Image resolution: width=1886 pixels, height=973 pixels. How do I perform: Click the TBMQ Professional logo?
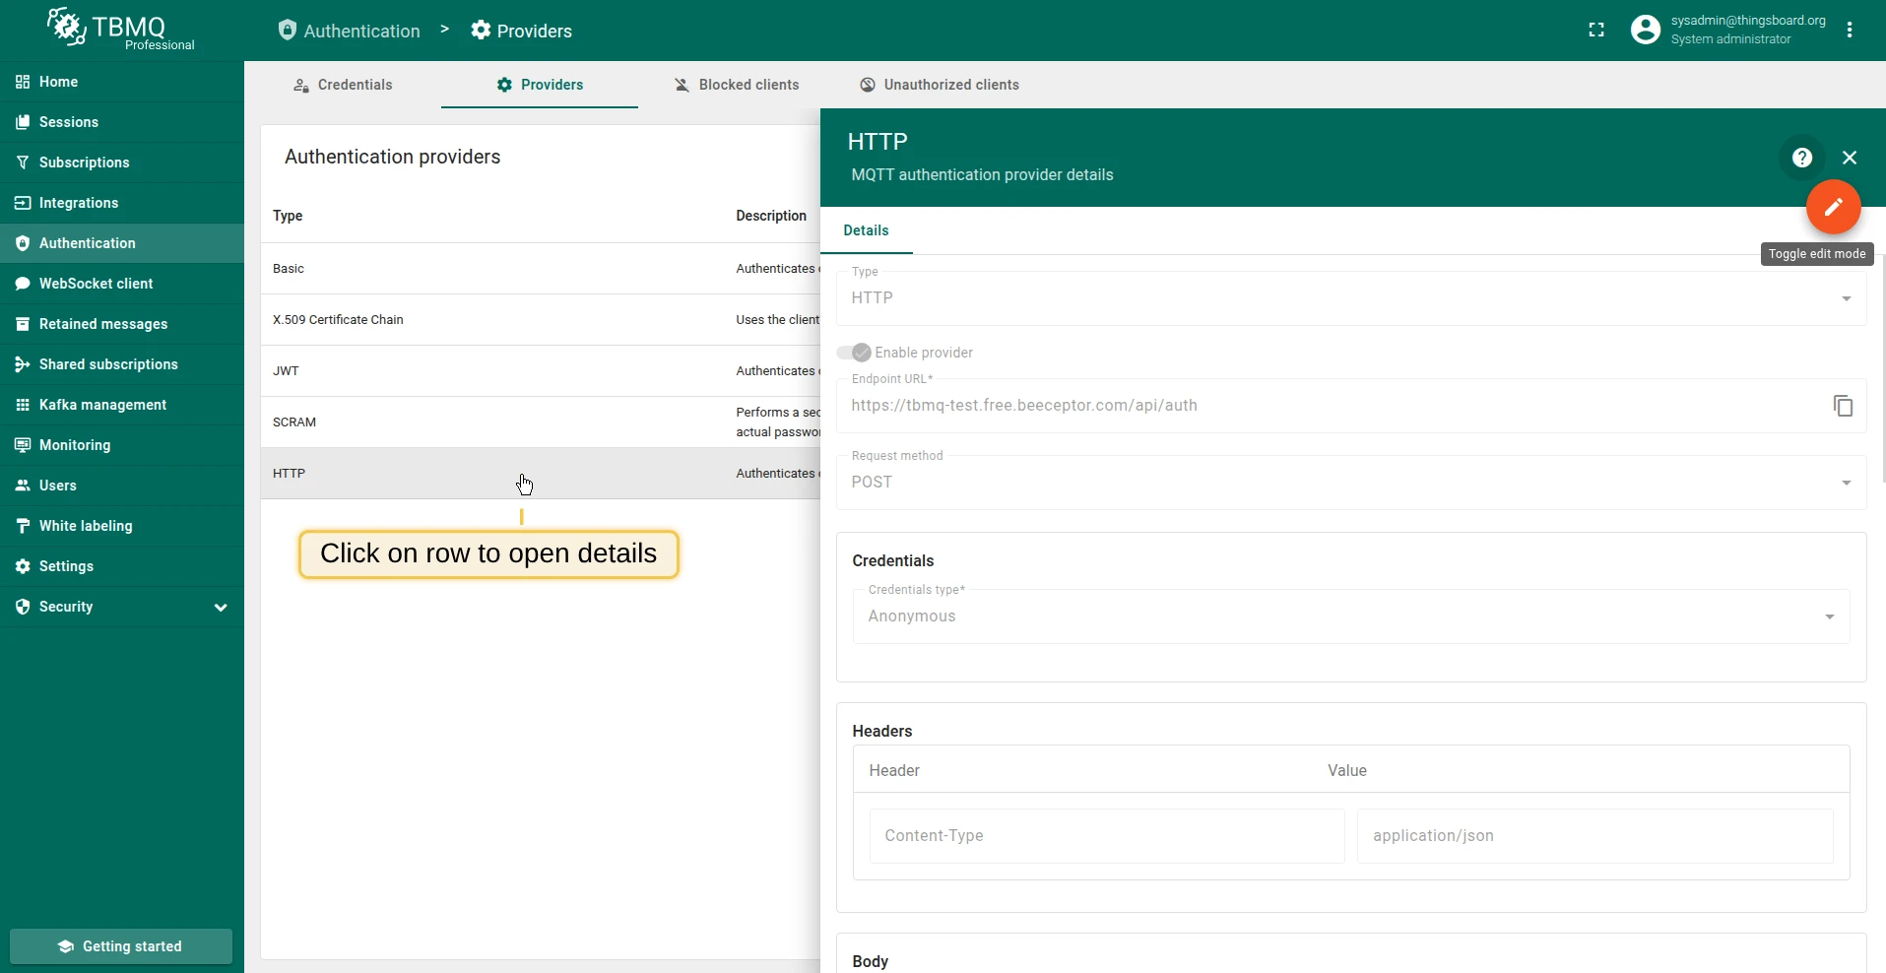(121, 30)
